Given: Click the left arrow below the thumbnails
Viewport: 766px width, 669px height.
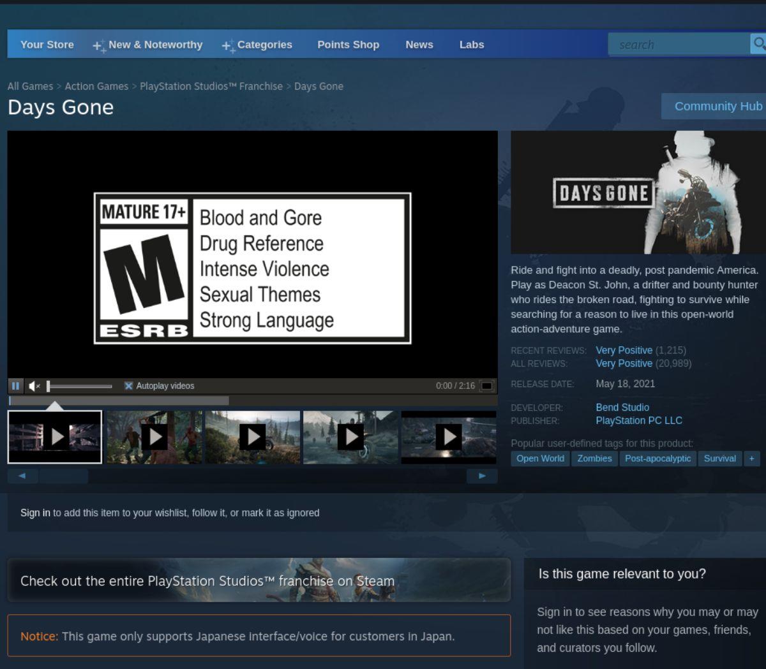Looking at the screenshot, I should (x=22, y=476).
